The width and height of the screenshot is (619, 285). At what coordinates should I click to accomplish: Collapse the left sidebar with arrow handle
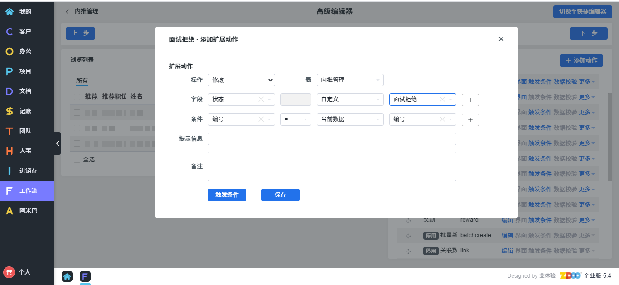pos(58,143)
